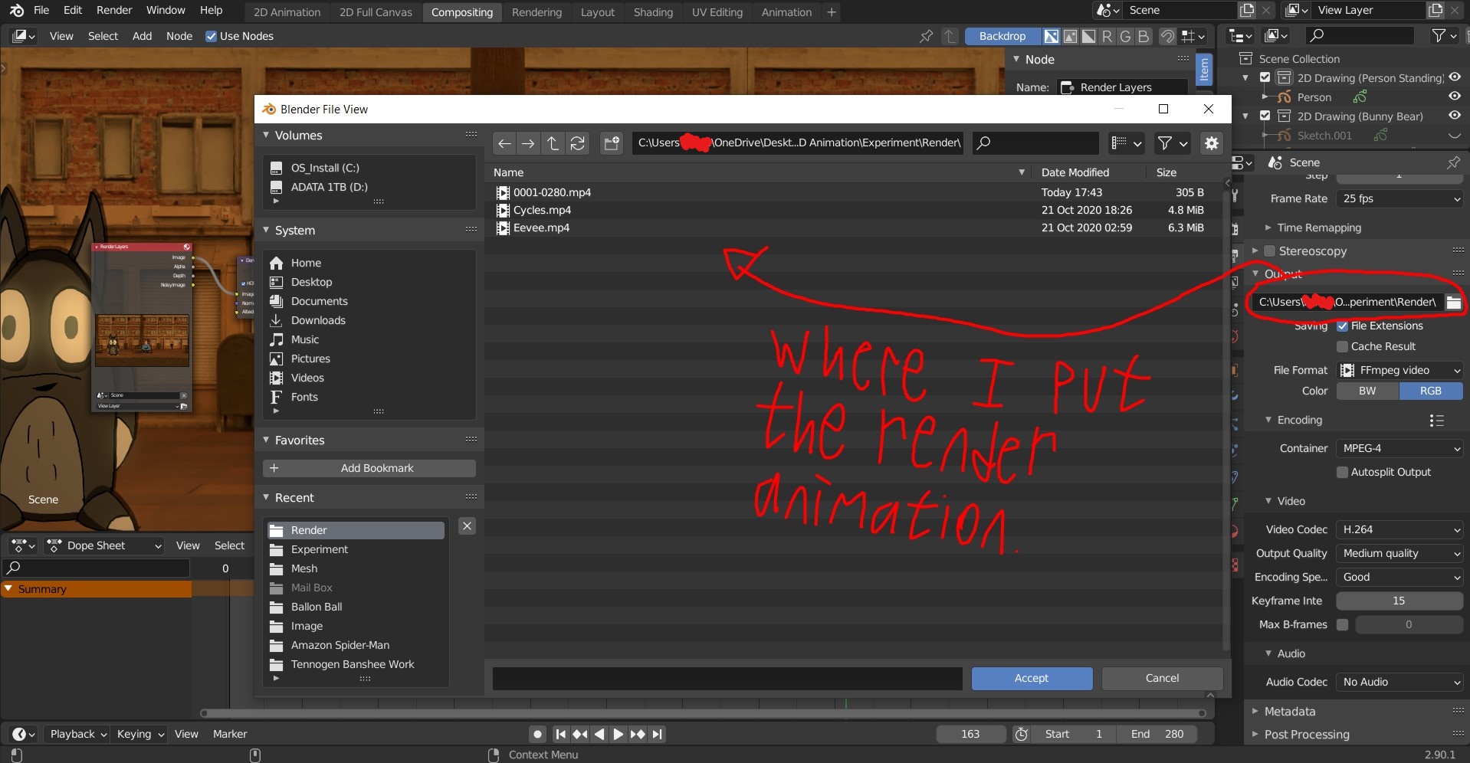This screenshot has width=1470, height=763.
Task: Exclude 2D Drawing (Bunny Bear) collection checkbox
Action: point(1265,116)
